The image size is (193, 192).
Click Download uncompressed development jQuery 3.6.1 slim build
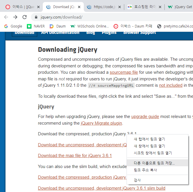tap(101, 188)
